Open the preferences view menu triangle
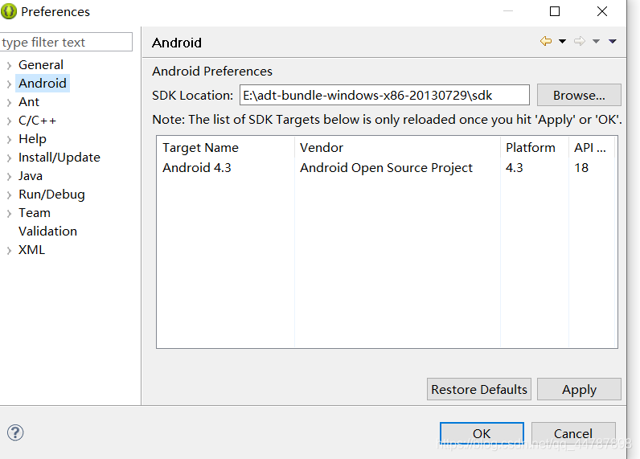This screenshot has width=640, height=459. click(x=612, y=41)
